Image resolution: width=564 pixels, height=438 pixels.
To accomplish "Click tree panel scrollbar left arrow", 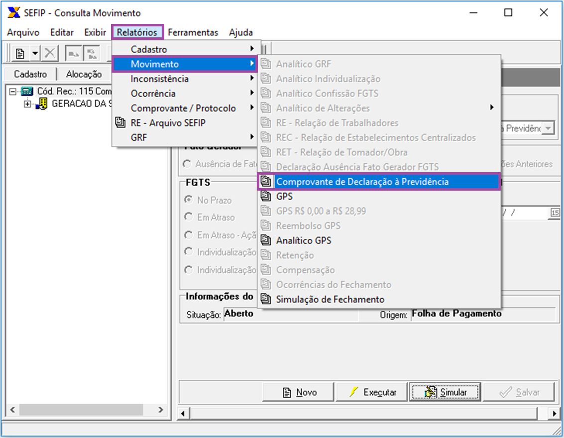I will pos(12,410).
